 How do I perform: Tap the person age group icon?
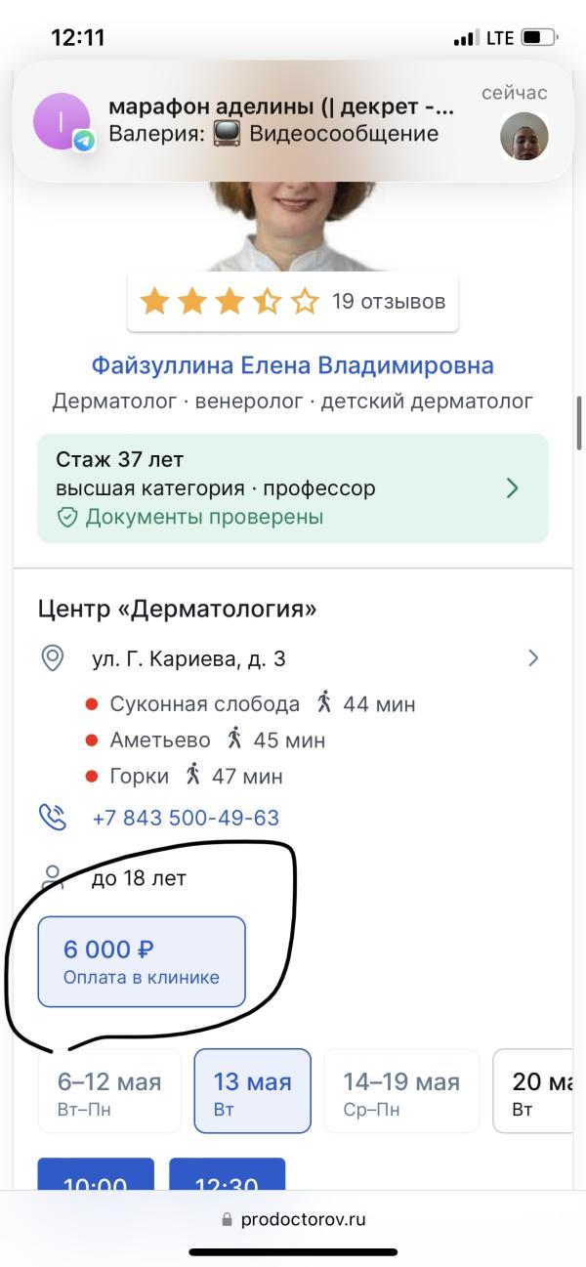click(53, 877)
